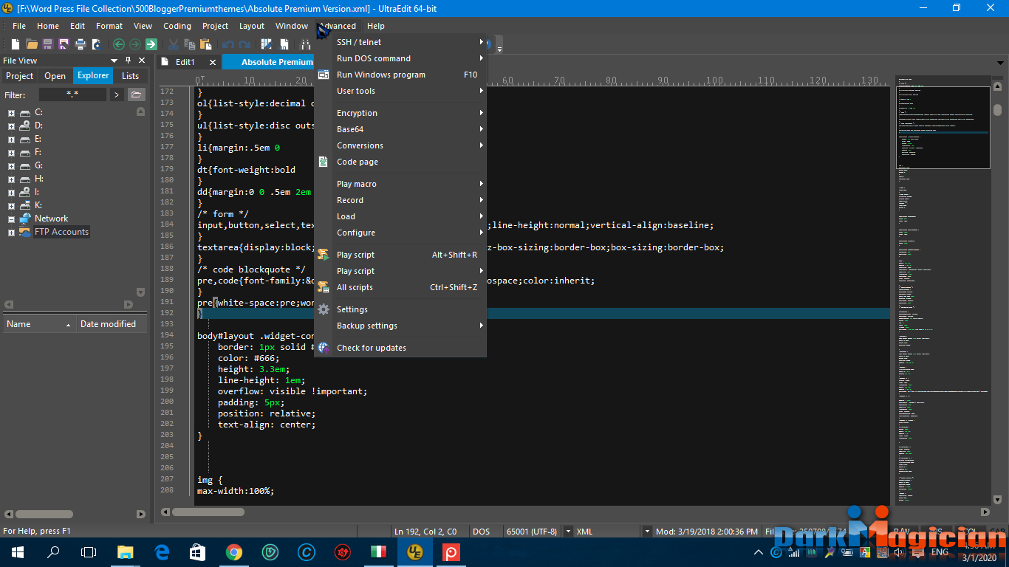Expand the D: drive node
1009x567 pixels.
[x=11, y=126]
